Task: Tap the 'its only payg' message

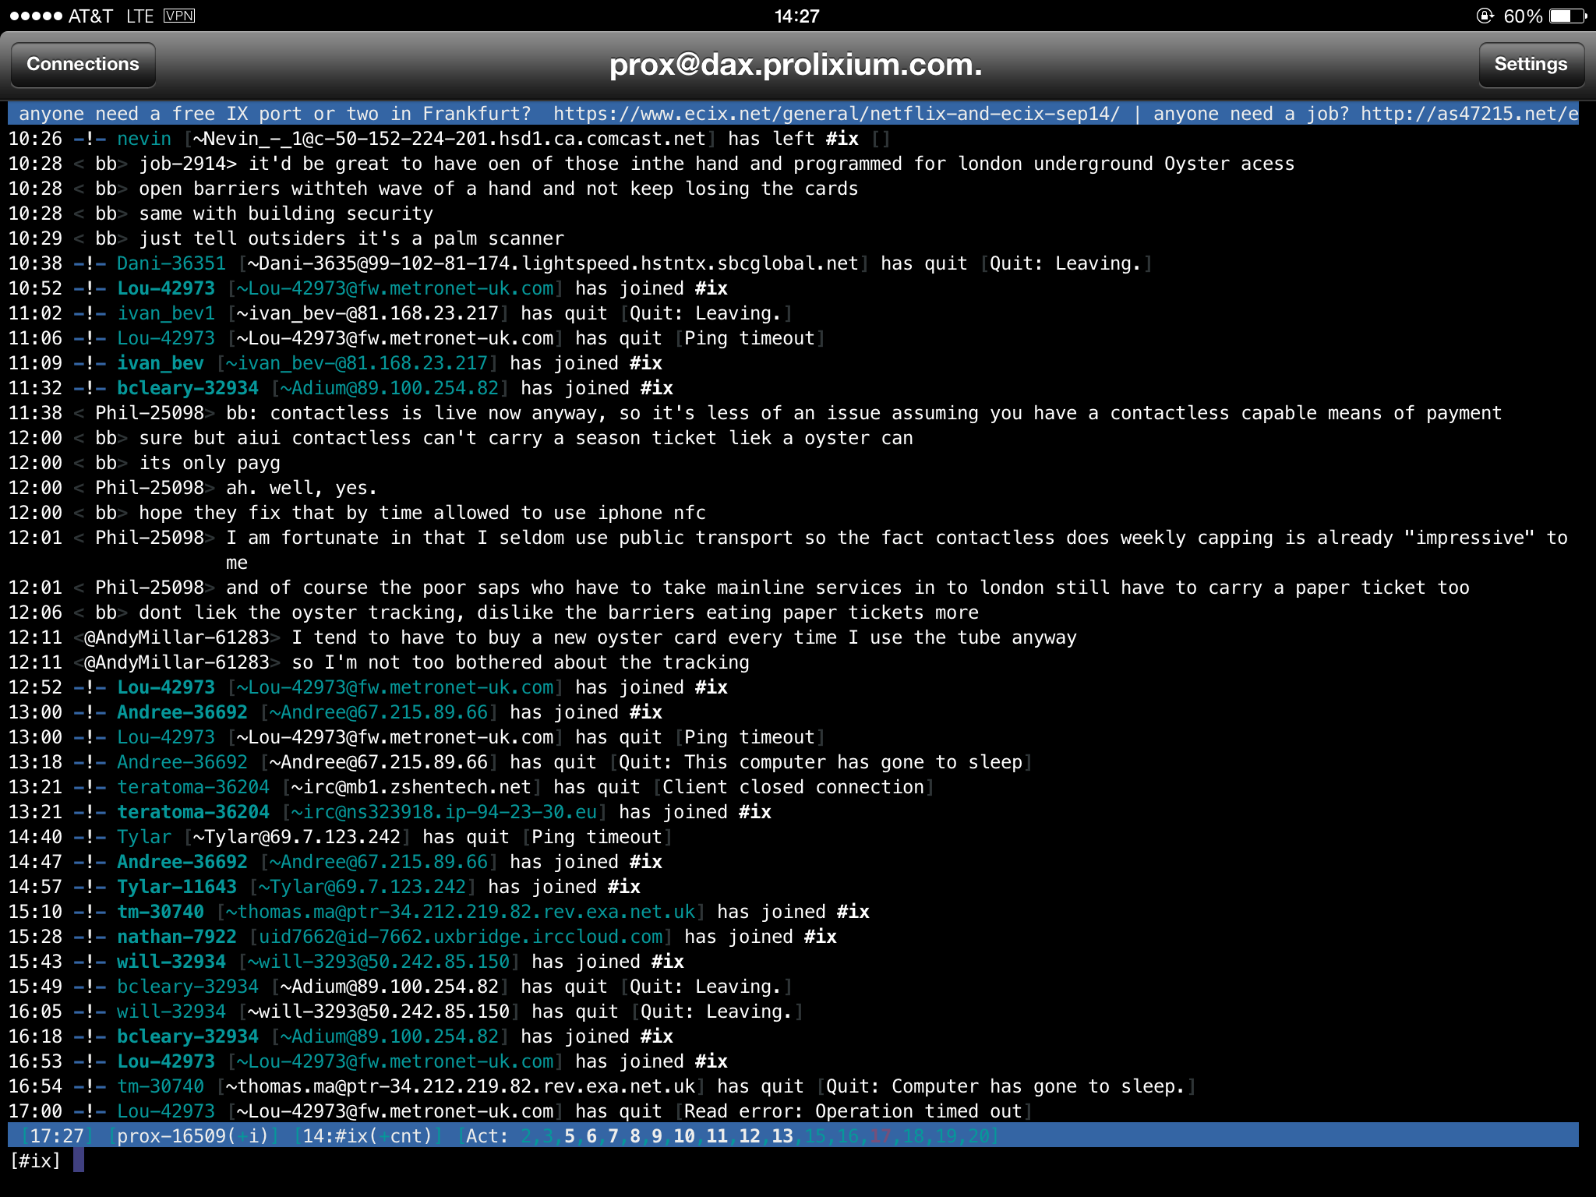Action: (x=210, y=463)
